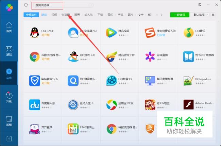Click 可升级 under 电脑管家12.6
This screenshot has width=221, height=146.
point(46,83)
